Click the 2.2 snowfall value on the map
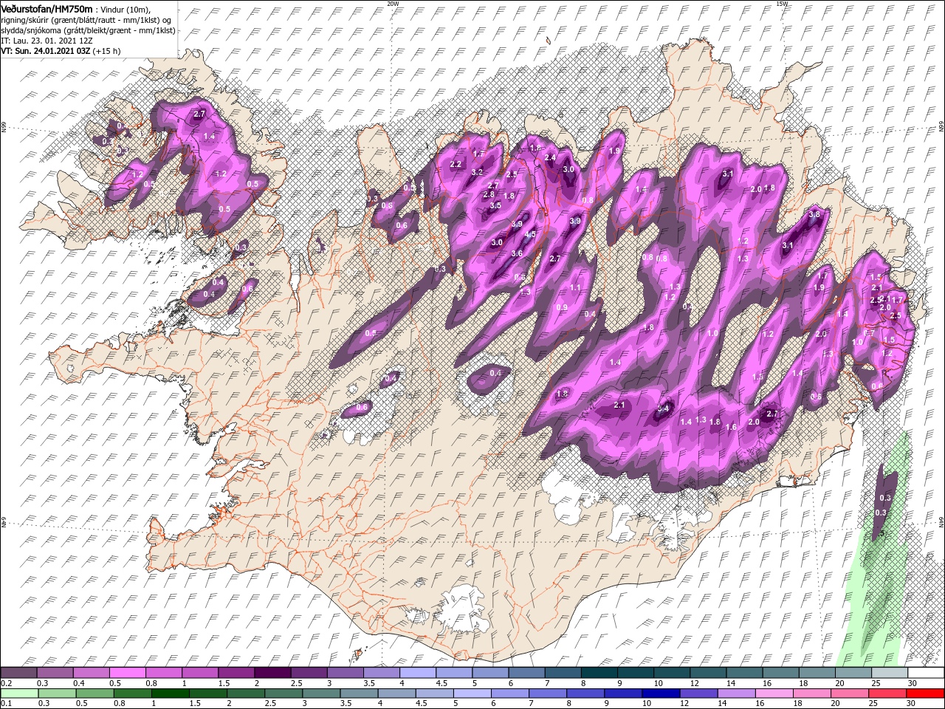 click(456, 165)
